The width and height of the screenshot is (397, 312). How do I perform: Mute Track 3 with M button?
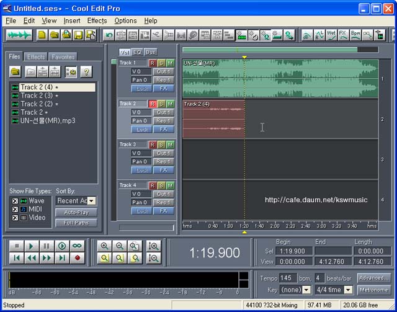click(170, 145)
